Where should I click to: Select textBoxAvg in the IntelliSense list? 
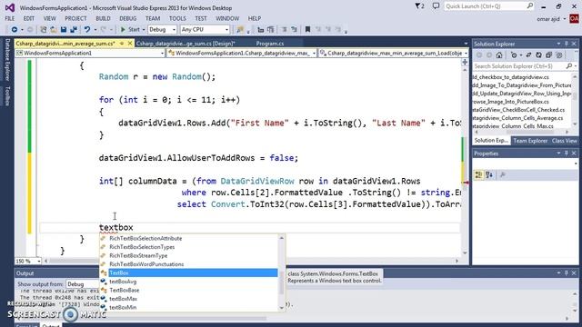[189, 282]
